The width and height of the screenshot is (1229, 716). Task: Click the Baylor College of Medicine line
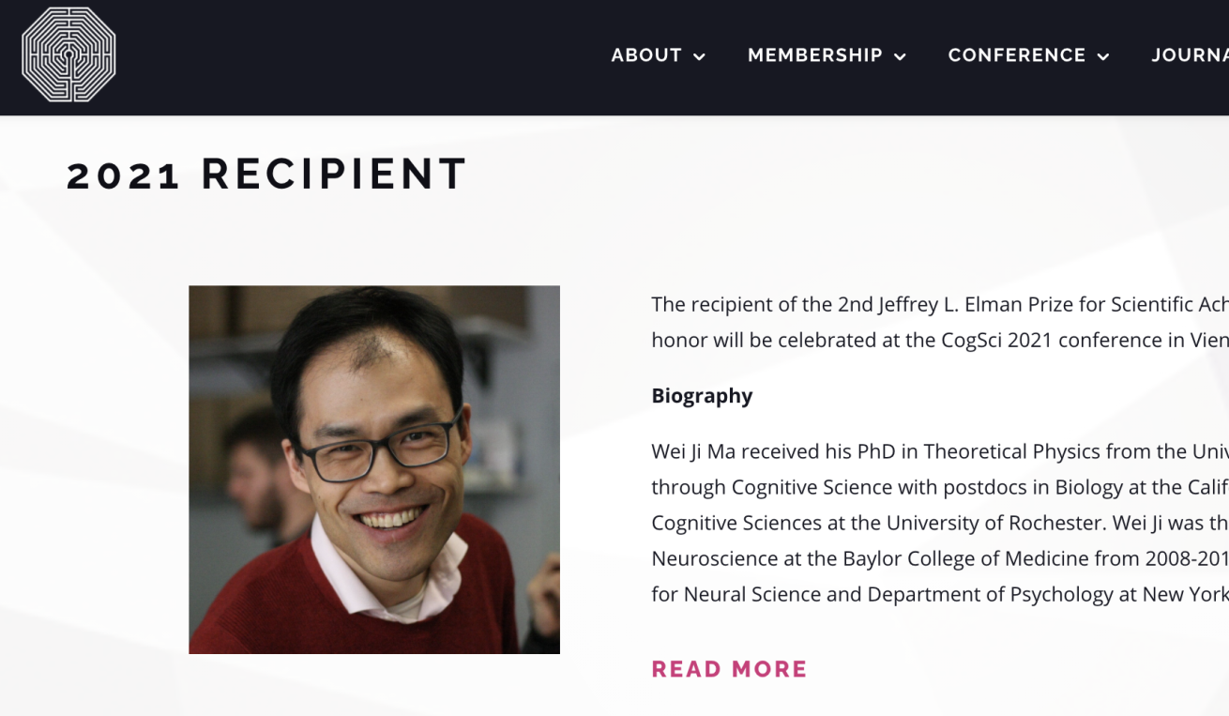click(x=939, y=558)
